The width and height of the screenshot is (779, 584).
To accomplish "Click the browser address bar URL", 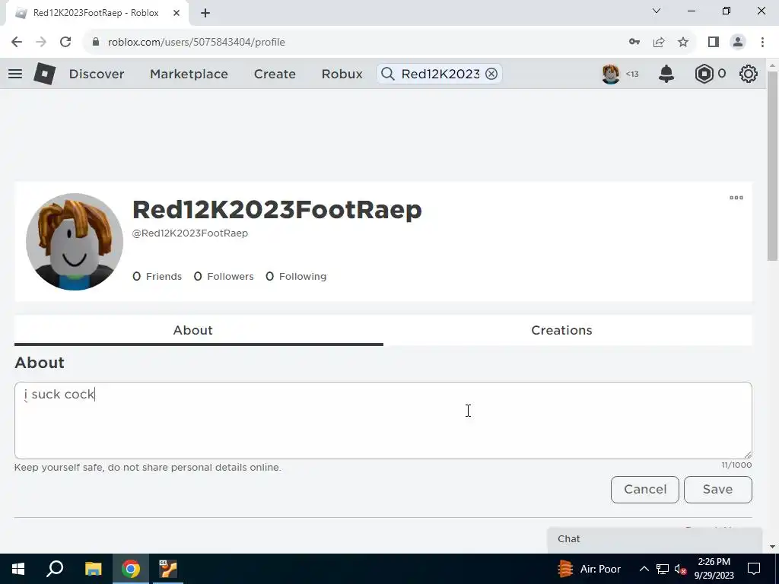I will (196, 42).
